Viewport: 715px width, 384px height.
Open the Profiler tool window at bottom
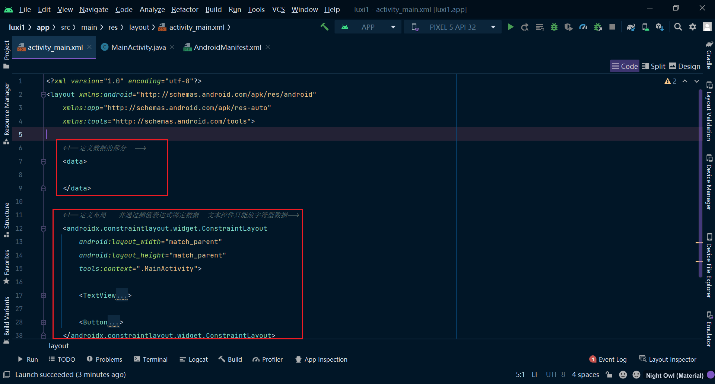point(267,359)
